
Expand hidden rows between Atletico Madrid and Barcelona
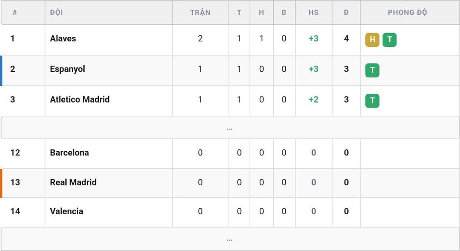[230, 127]
